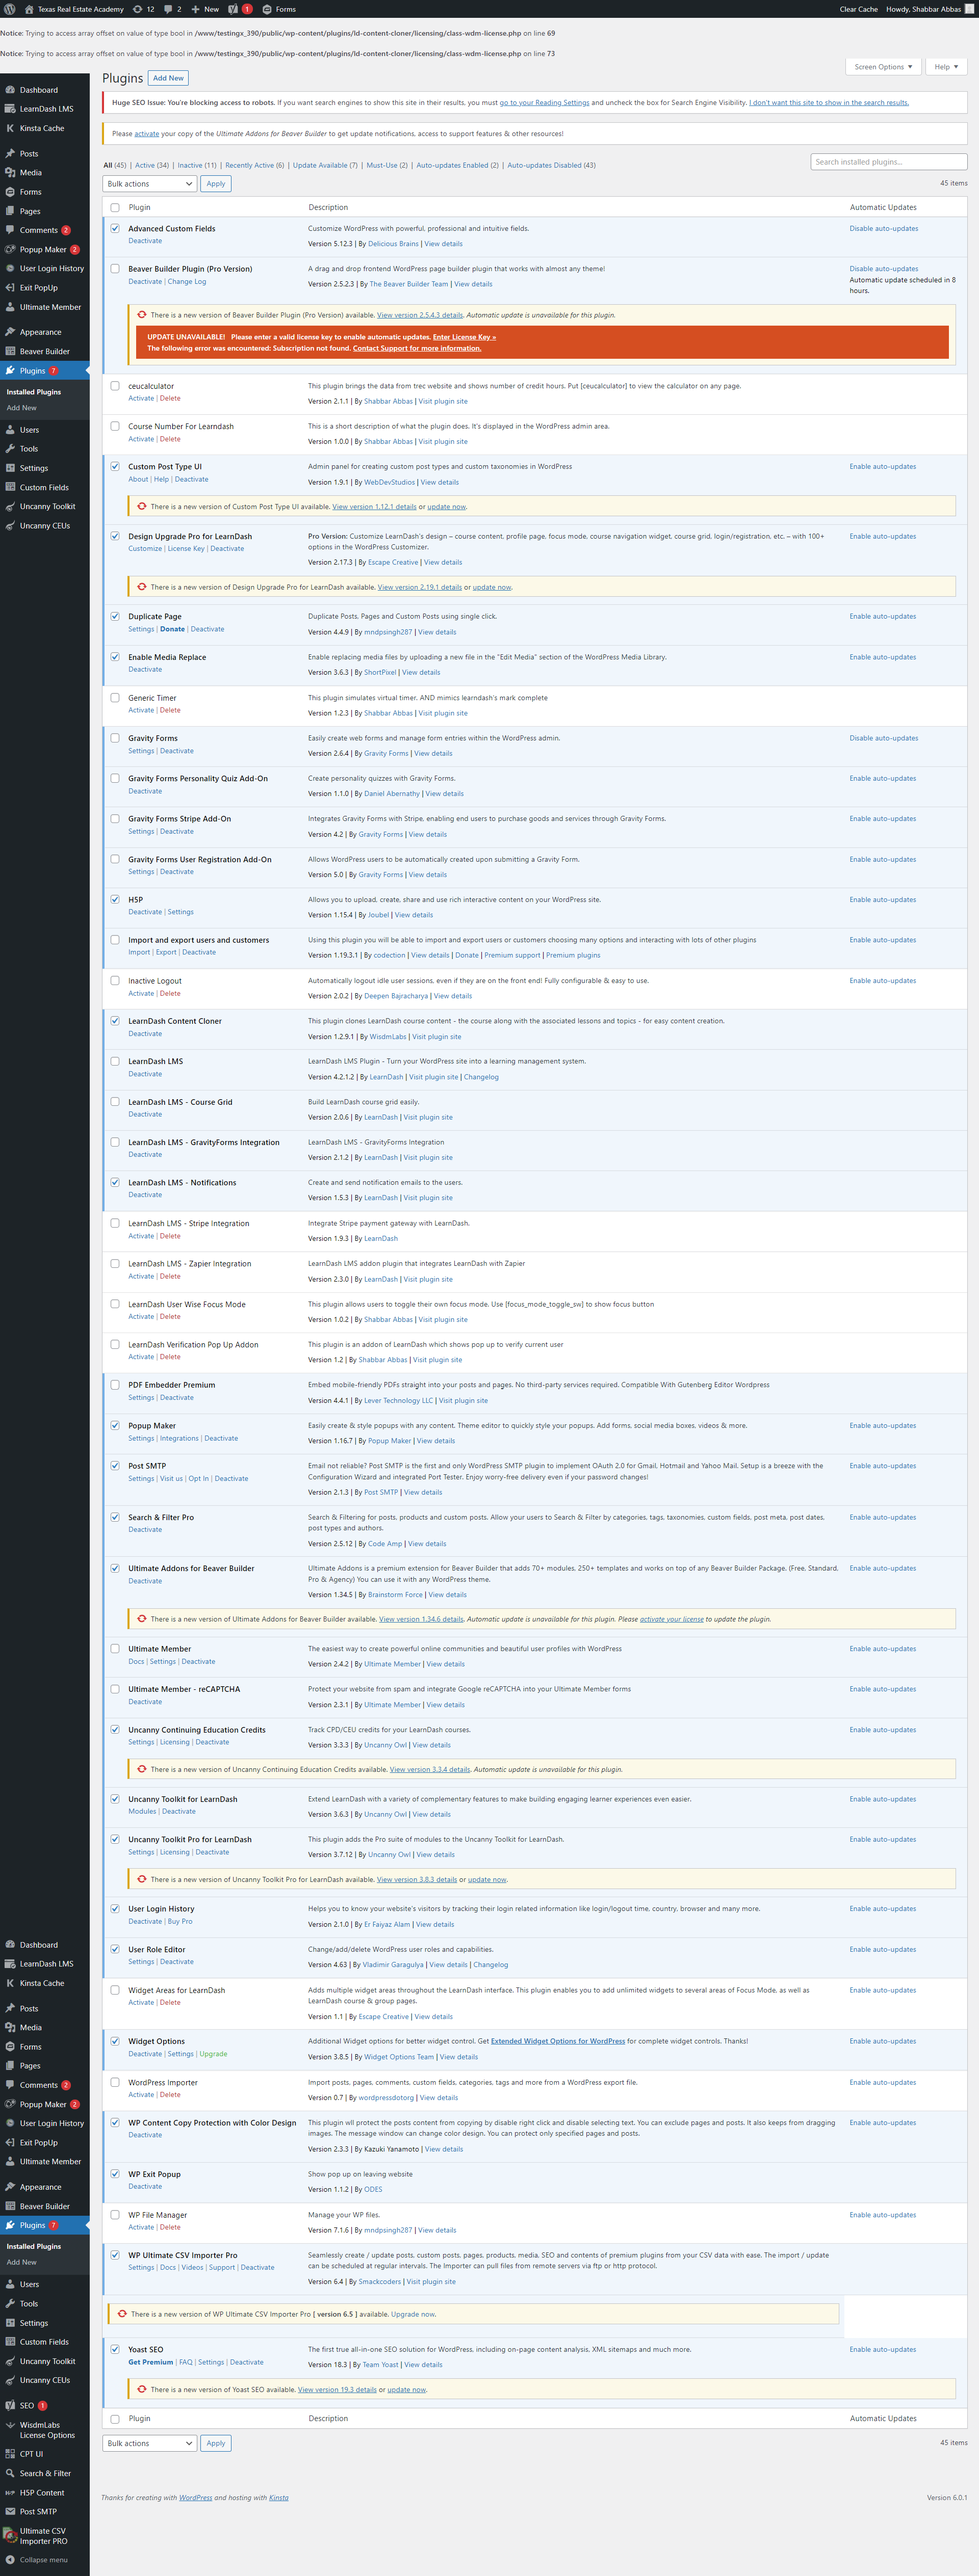Open the Bulk actions dropdown above the table

pyautogui.click(x=149, y=184)
